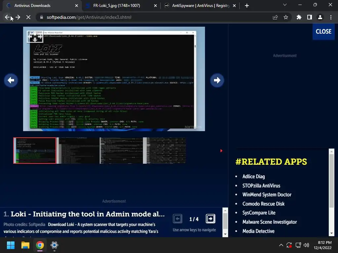Viewport: 338px width, 253px height.
Task: Close the FR-Loki_5.jpg tab
Action: [x=155, y=6]
